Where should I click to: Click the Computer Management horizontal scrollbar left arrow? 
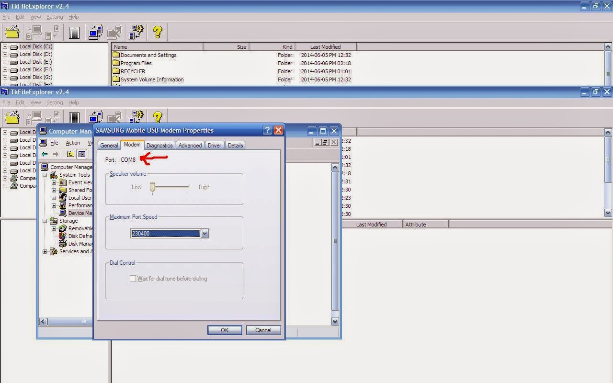pos(43,322)
